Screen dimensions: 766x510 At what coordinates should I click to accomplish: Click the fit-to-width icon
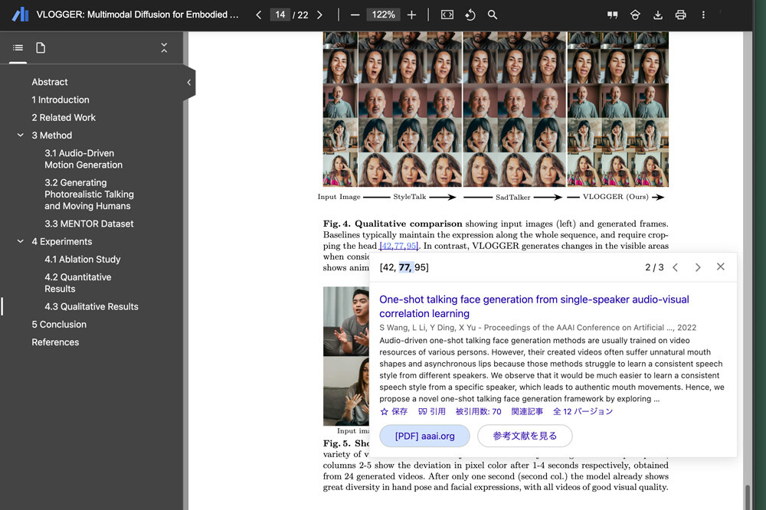[x=447, y=15]
